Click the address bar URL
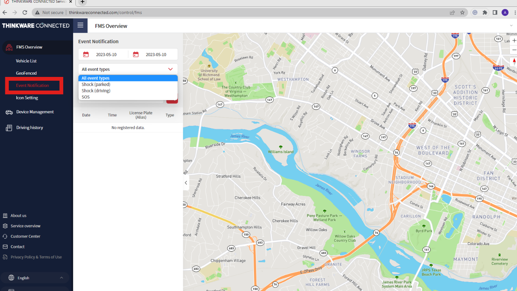Image resolution: width=517 pixels, height=291 pixels. tap(105, 13)
